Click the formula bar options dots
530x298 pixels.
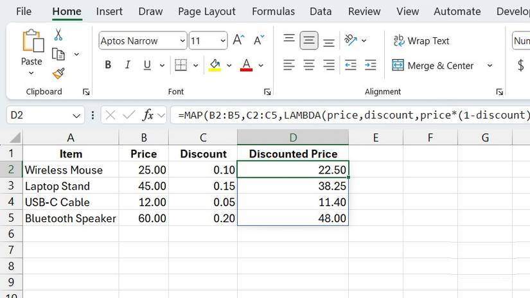pos(93,115)
